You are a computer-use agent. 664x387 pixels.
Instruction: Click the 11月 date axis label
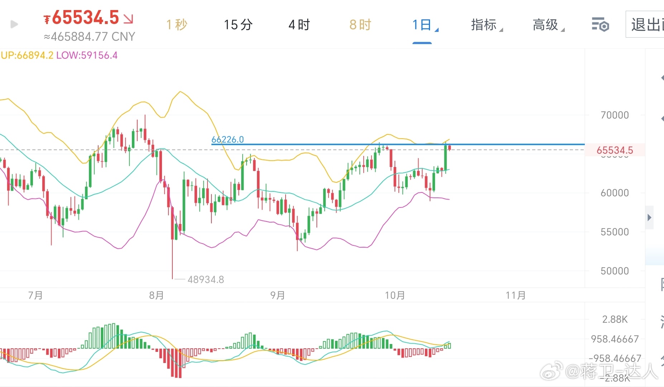click(x=516, y=295)
